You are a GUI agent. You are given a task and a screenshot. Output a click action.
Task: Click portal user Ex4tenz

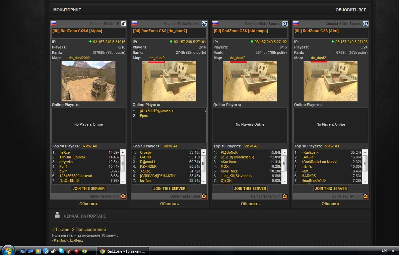click(x=77, y=240)
